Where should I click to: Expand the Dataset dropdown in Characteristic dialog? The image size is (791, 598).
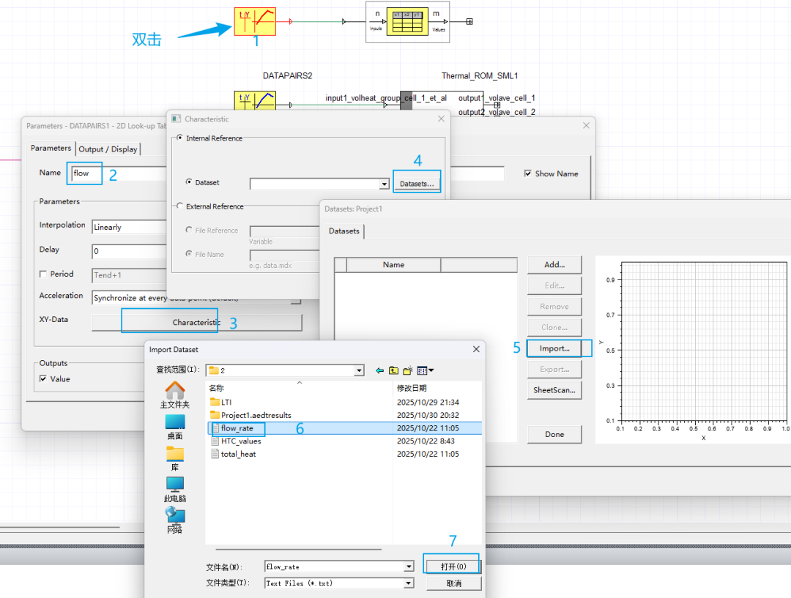pos(384,184)
